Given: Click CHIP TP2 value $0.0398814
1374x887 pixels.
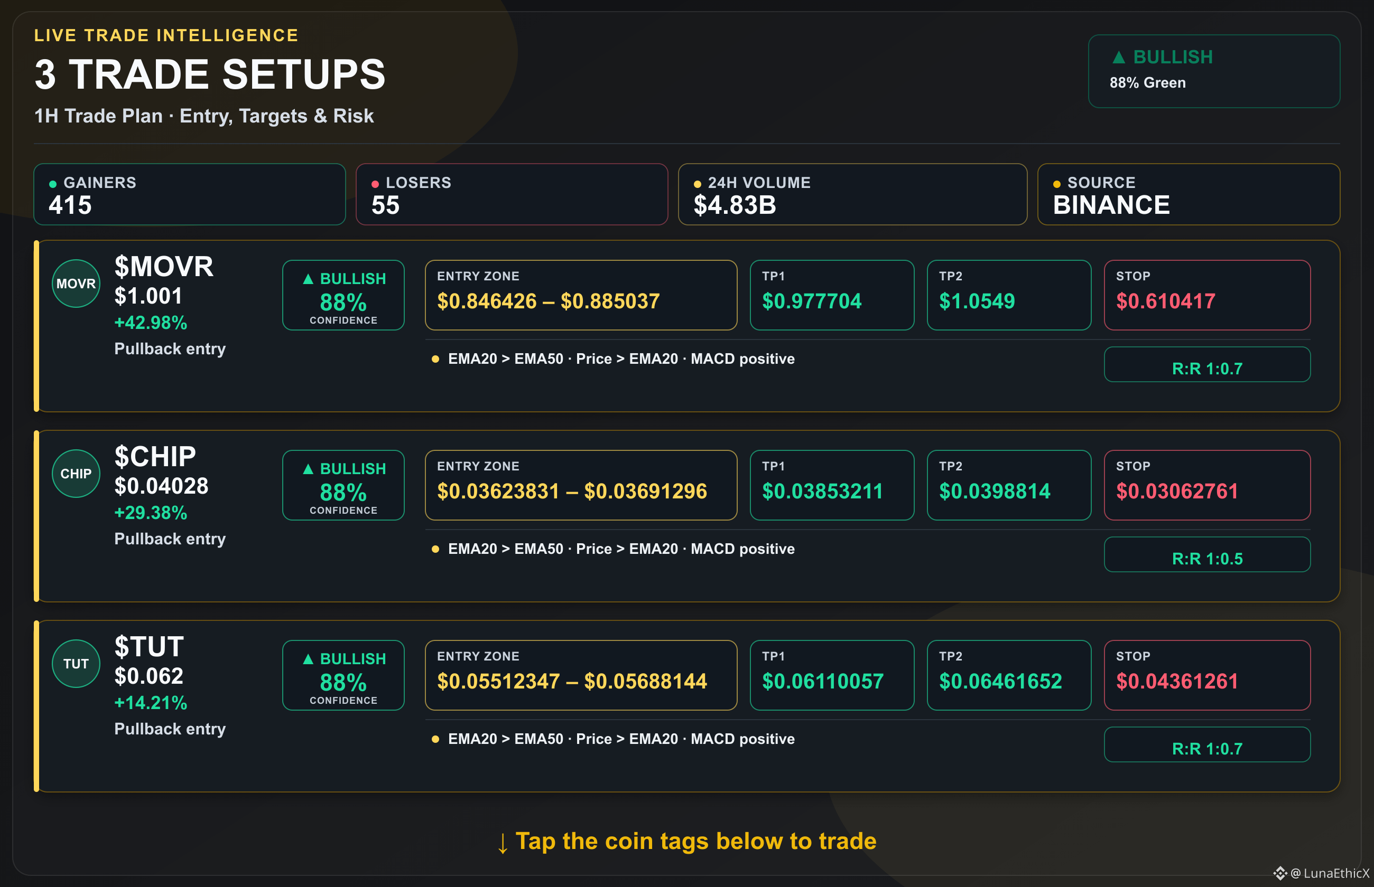Looking at the screenshot, I should click(995, 492).
